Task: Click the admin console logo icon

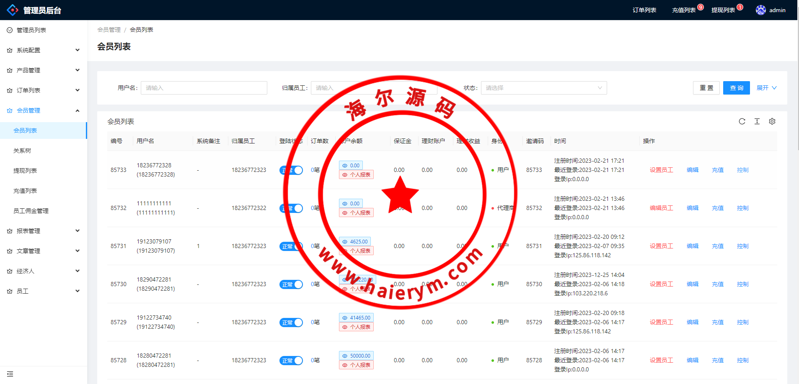Action: coord(13,10)
